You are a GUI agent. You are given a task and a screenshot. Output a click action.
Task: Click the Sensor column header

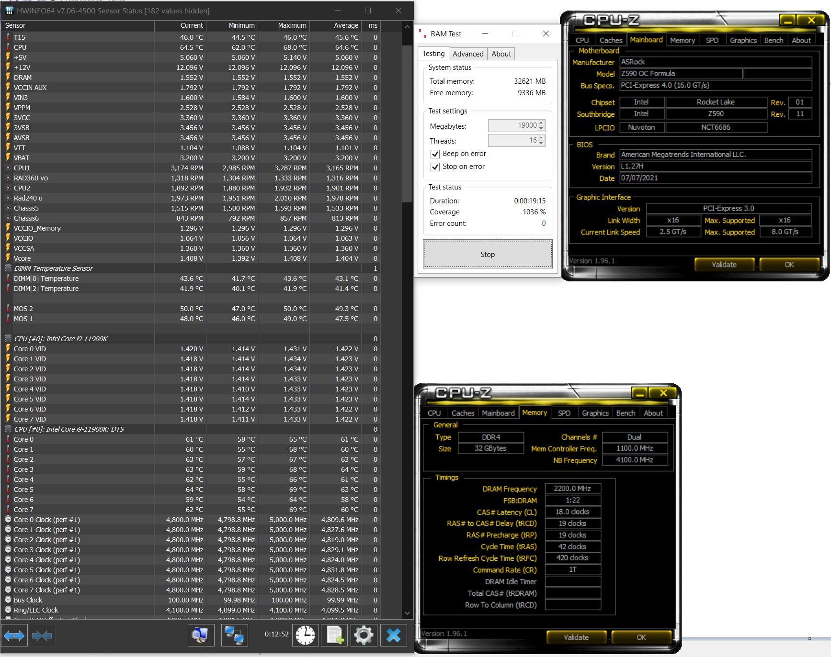click(x=78, y=25)
